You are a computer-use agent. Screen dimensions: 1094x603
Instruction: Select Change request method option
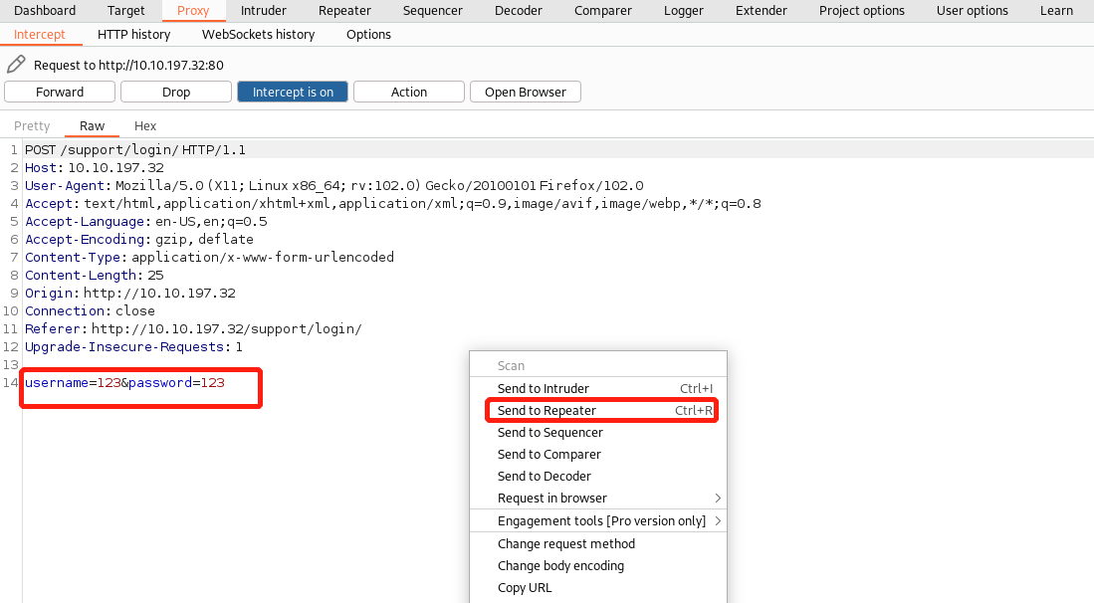pyautogui.click(x=566, y=543)
